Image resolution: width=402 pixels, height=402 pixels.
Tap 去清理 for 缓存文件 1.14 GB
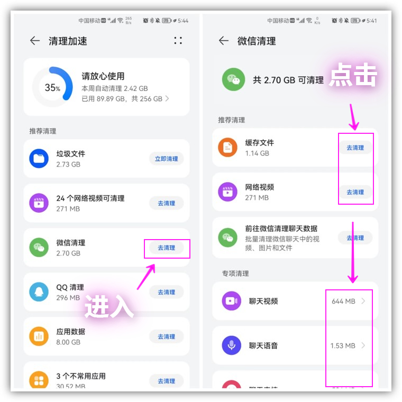coord(355,148)
